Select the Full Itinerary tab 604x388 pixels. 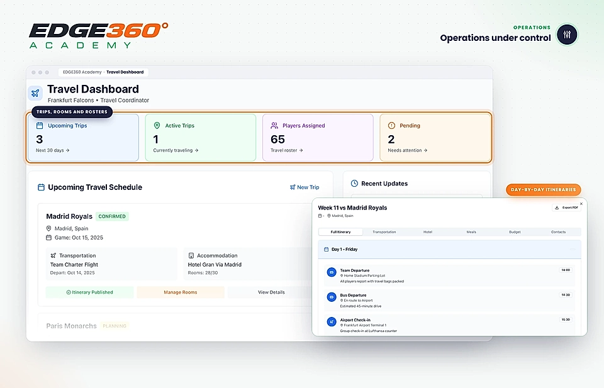[x=340, y=232]
